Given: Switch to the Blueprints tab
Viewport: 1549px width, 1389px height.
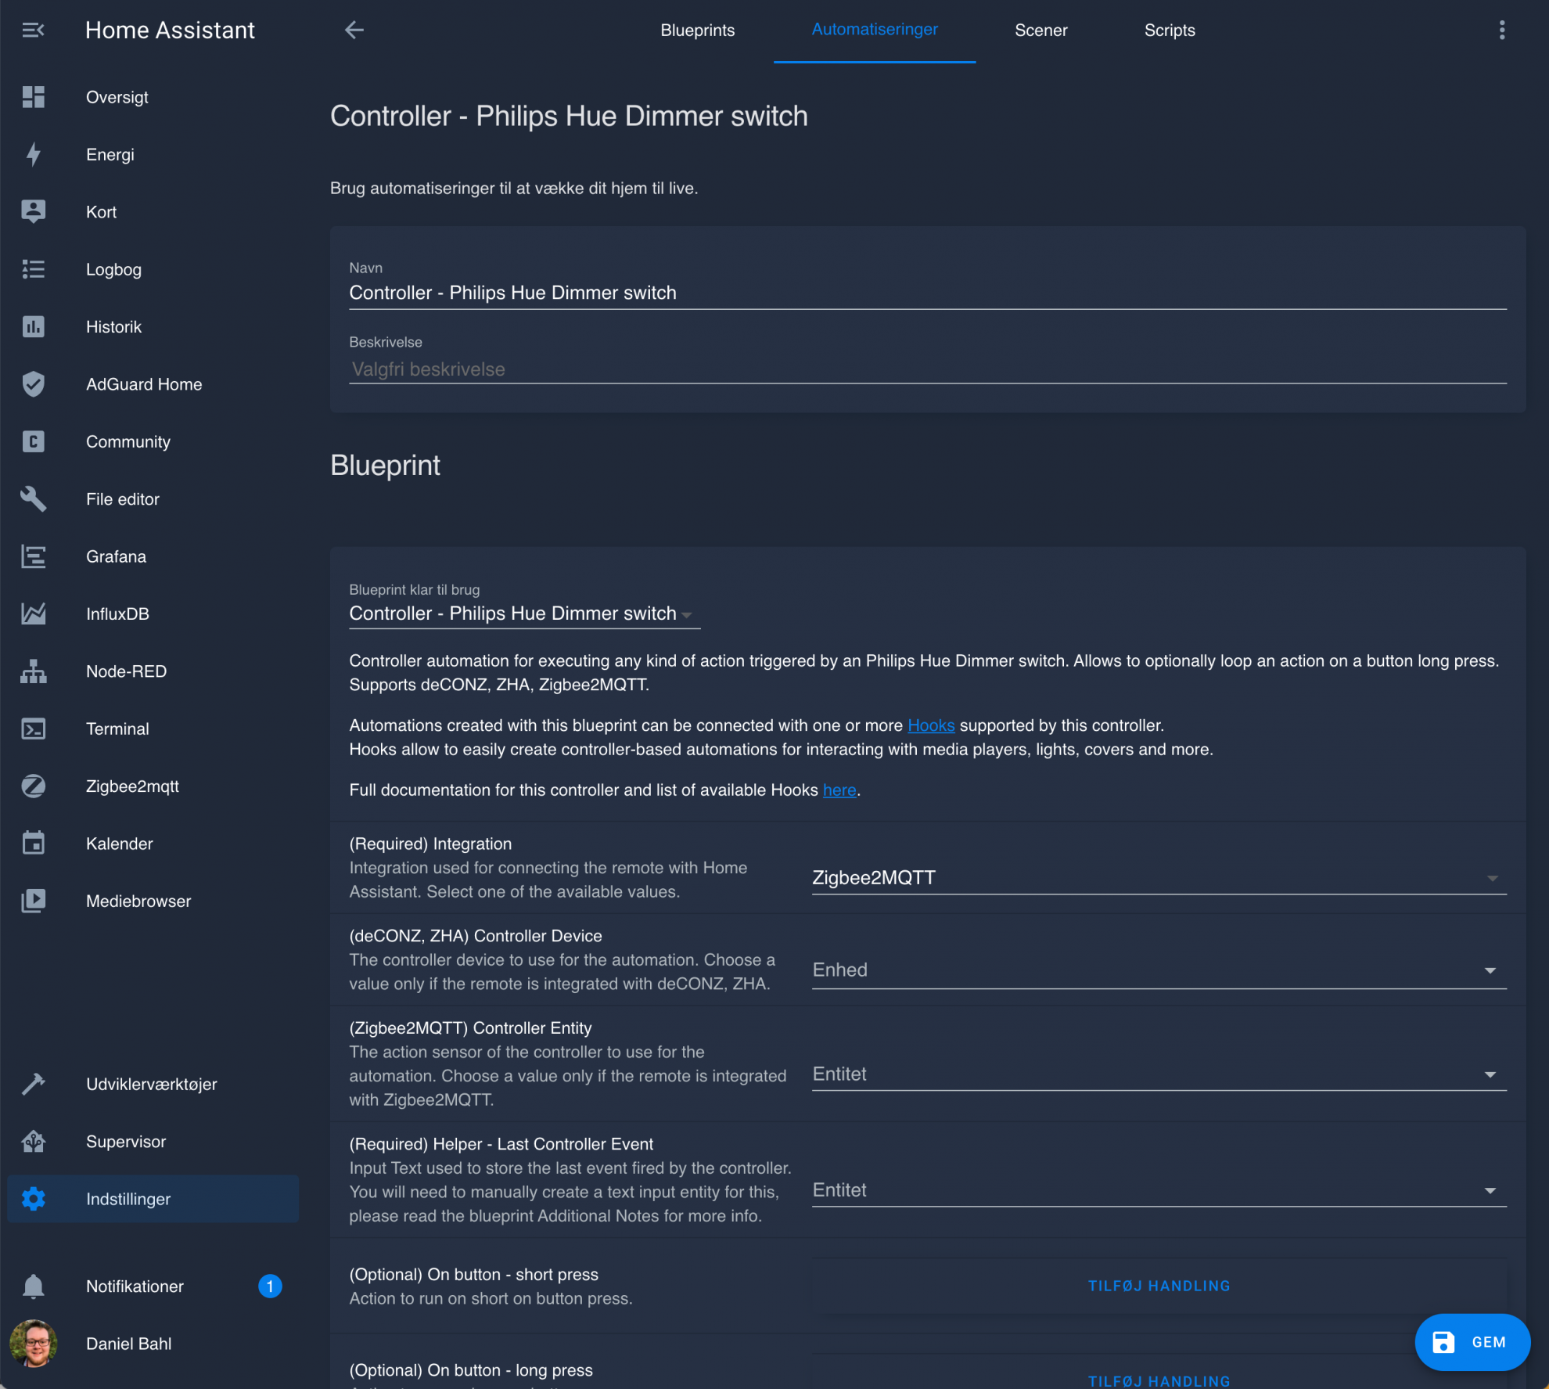Looking at the screenshot, I should tap(697, 30).
